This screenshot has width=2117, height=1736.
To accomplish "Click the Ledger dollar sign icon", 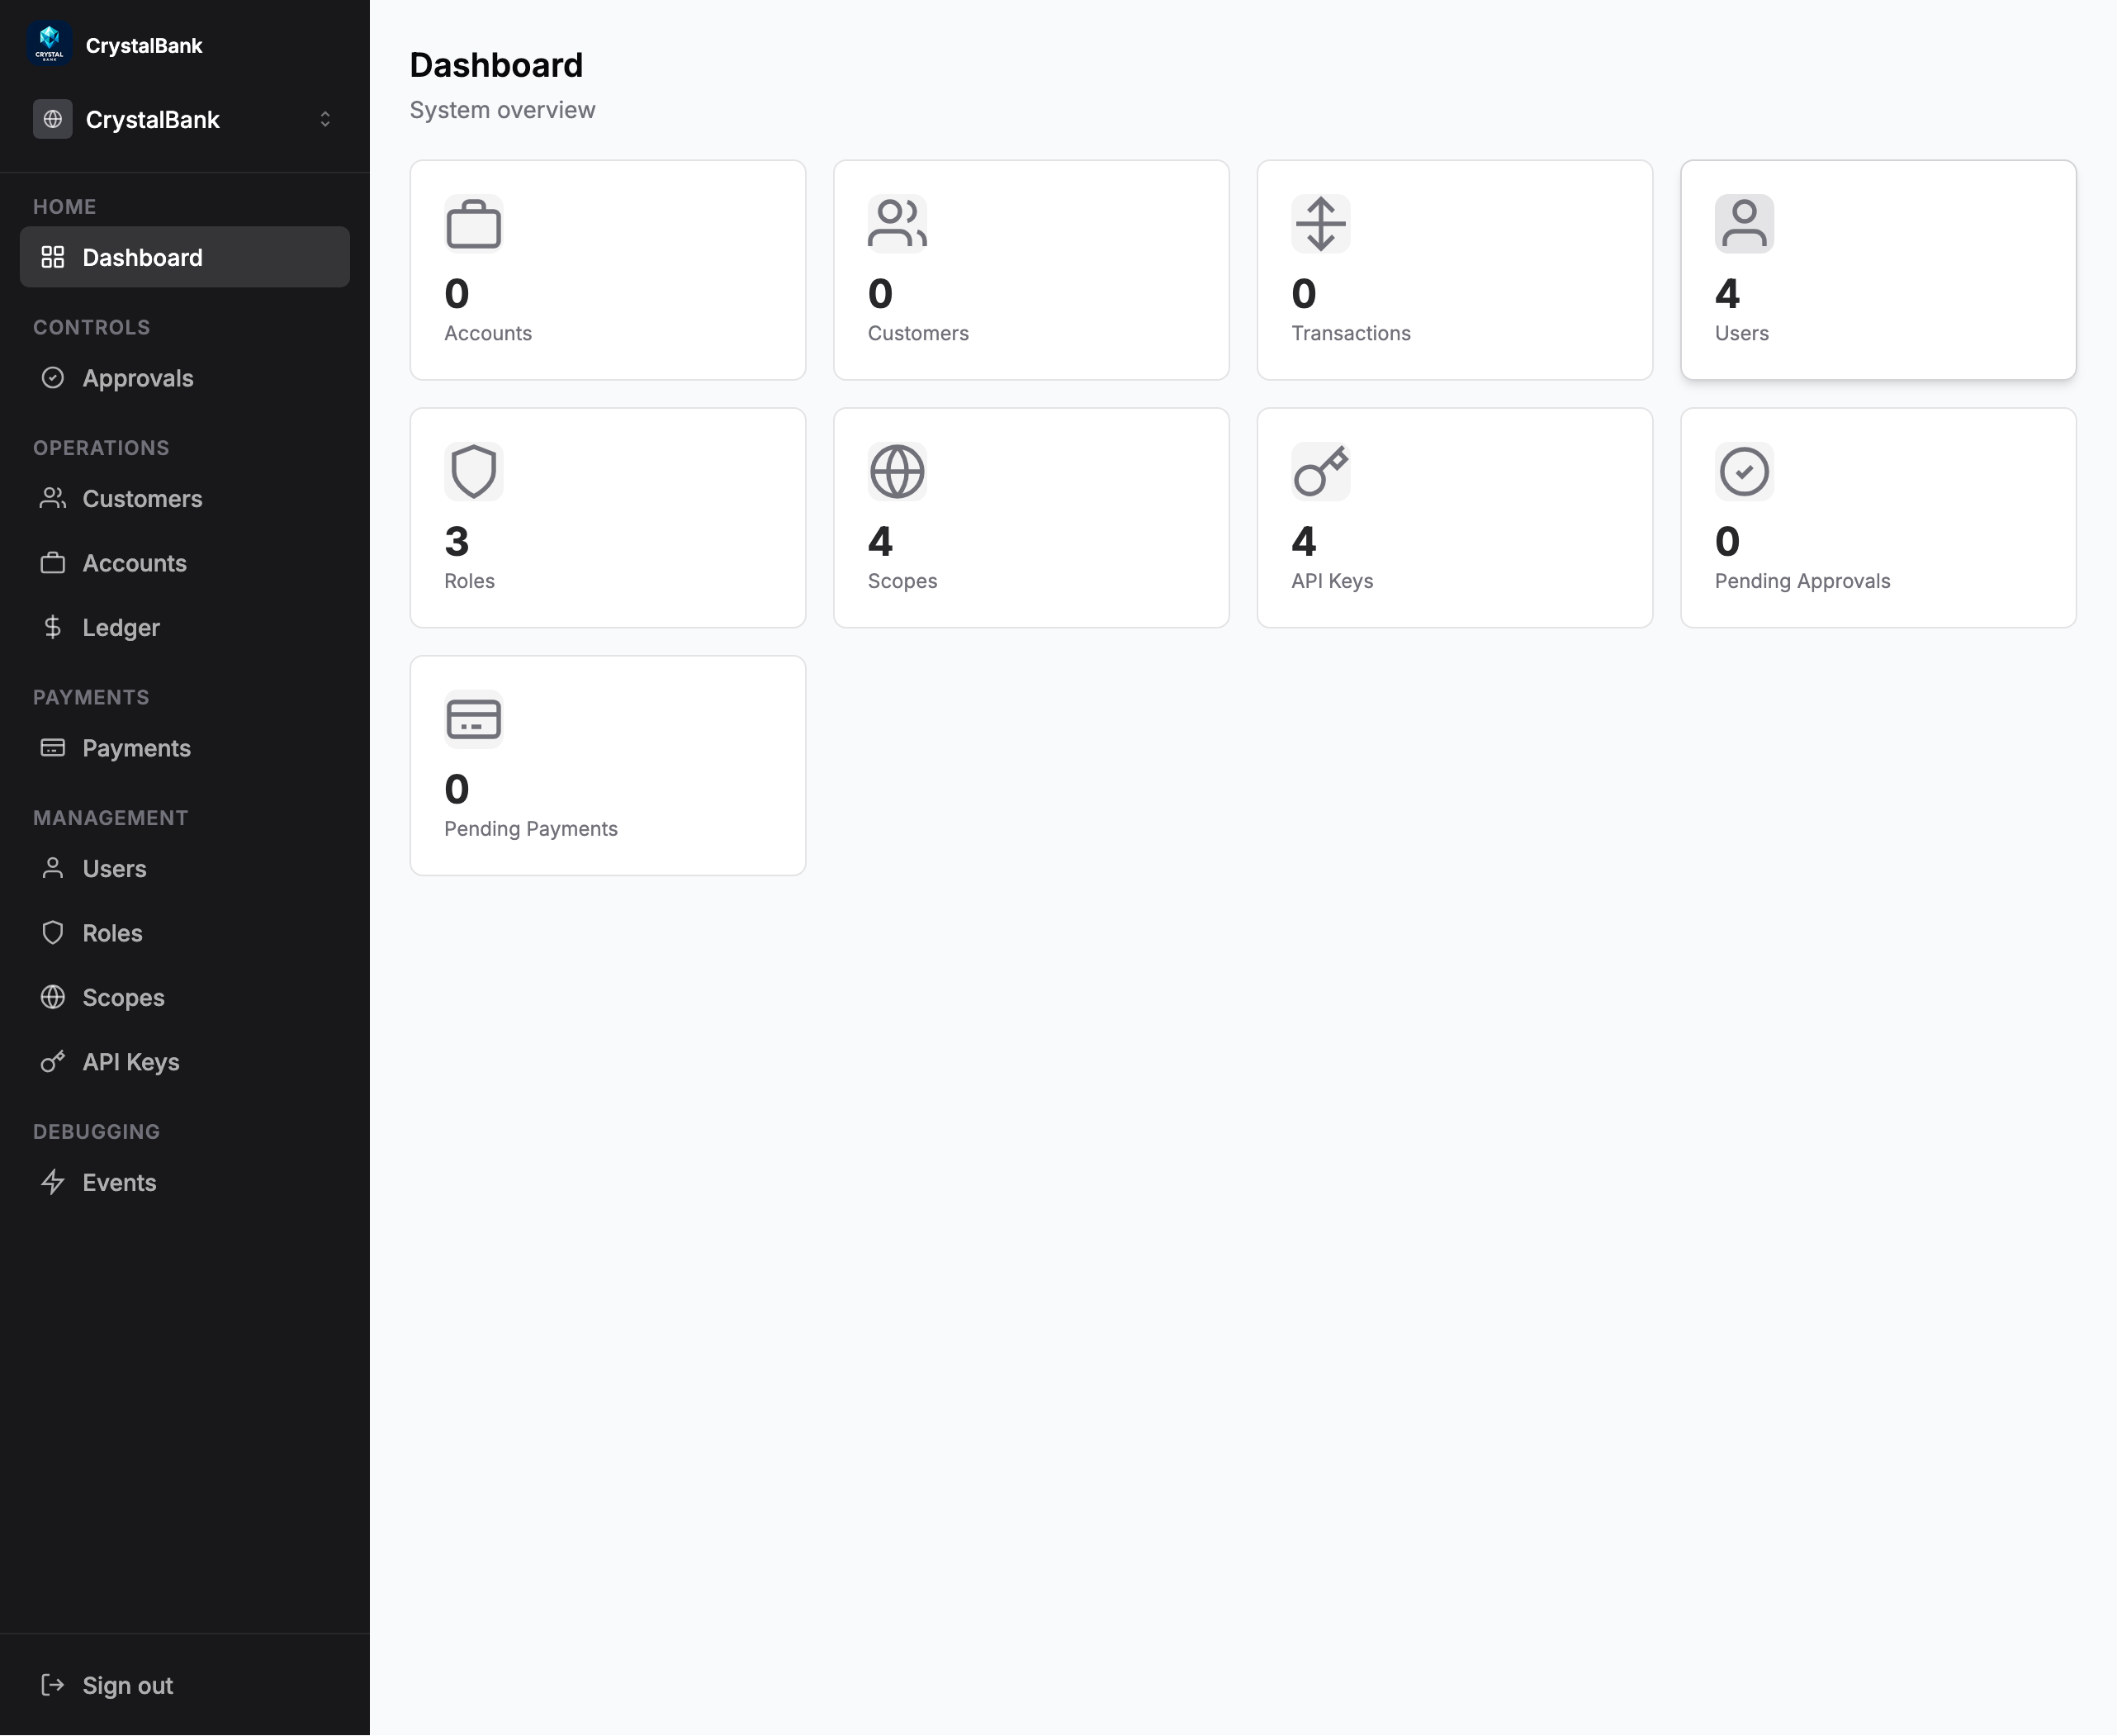I will (x=54, y=627).
